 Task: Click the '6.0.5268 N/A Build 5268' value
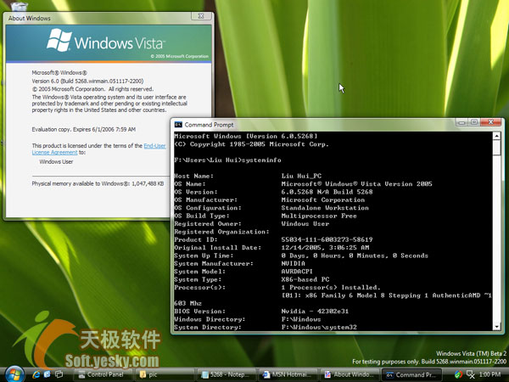point(327,192)
